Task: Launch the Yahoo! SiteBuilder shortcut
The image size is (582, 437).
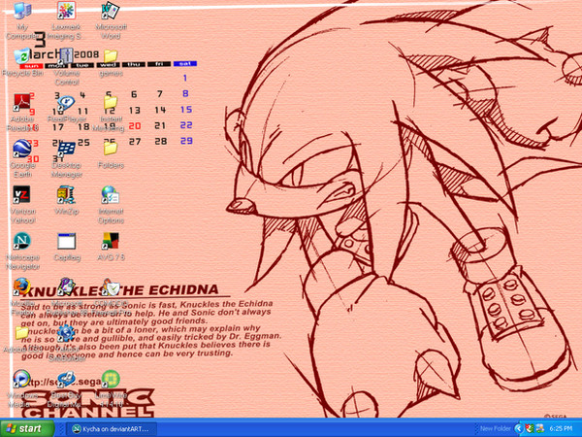Action: click(66, 333)
